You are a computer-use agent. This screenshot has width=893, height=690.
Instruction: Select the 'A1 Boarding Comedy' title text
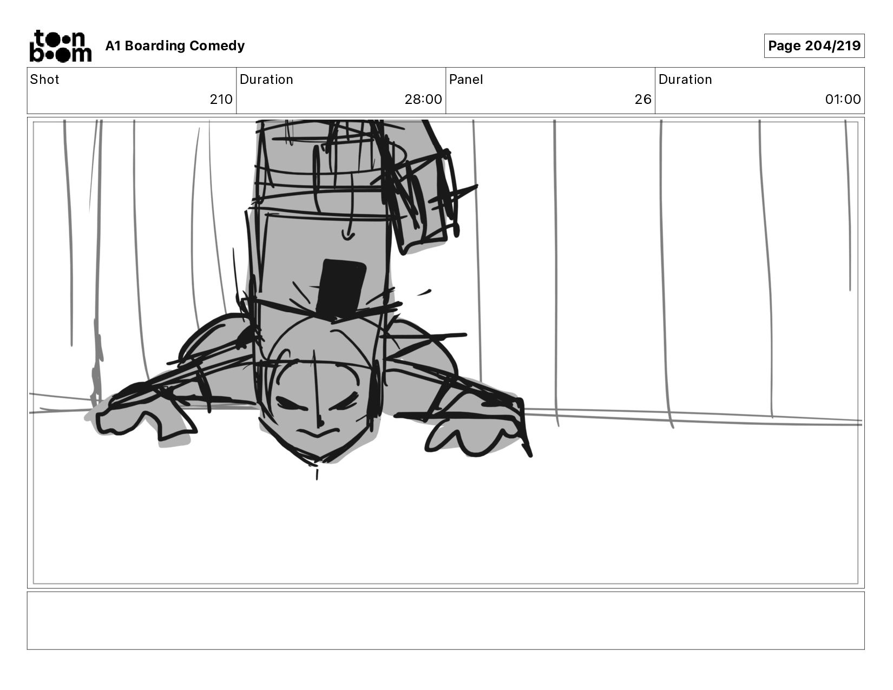[x=175, y=46]
